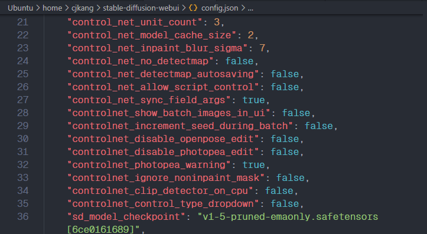
Task: Select the cjkang breadcrumb folder
Action: pyautogui.click(x=83, y=8)
